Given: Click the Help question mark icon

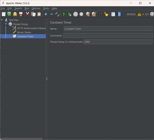Looking at the screenshot, I should coord(119,14).
